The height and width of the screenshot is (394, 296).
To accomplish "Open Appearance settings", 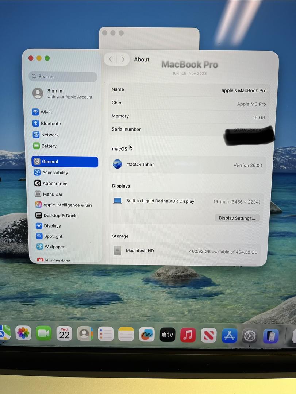I will point(51,184).
